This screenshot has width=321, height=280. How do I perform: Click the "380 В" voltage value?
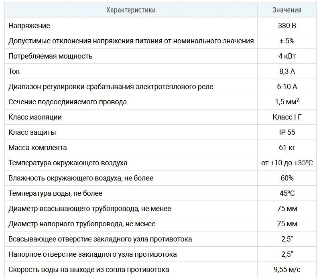coord(286,26)
